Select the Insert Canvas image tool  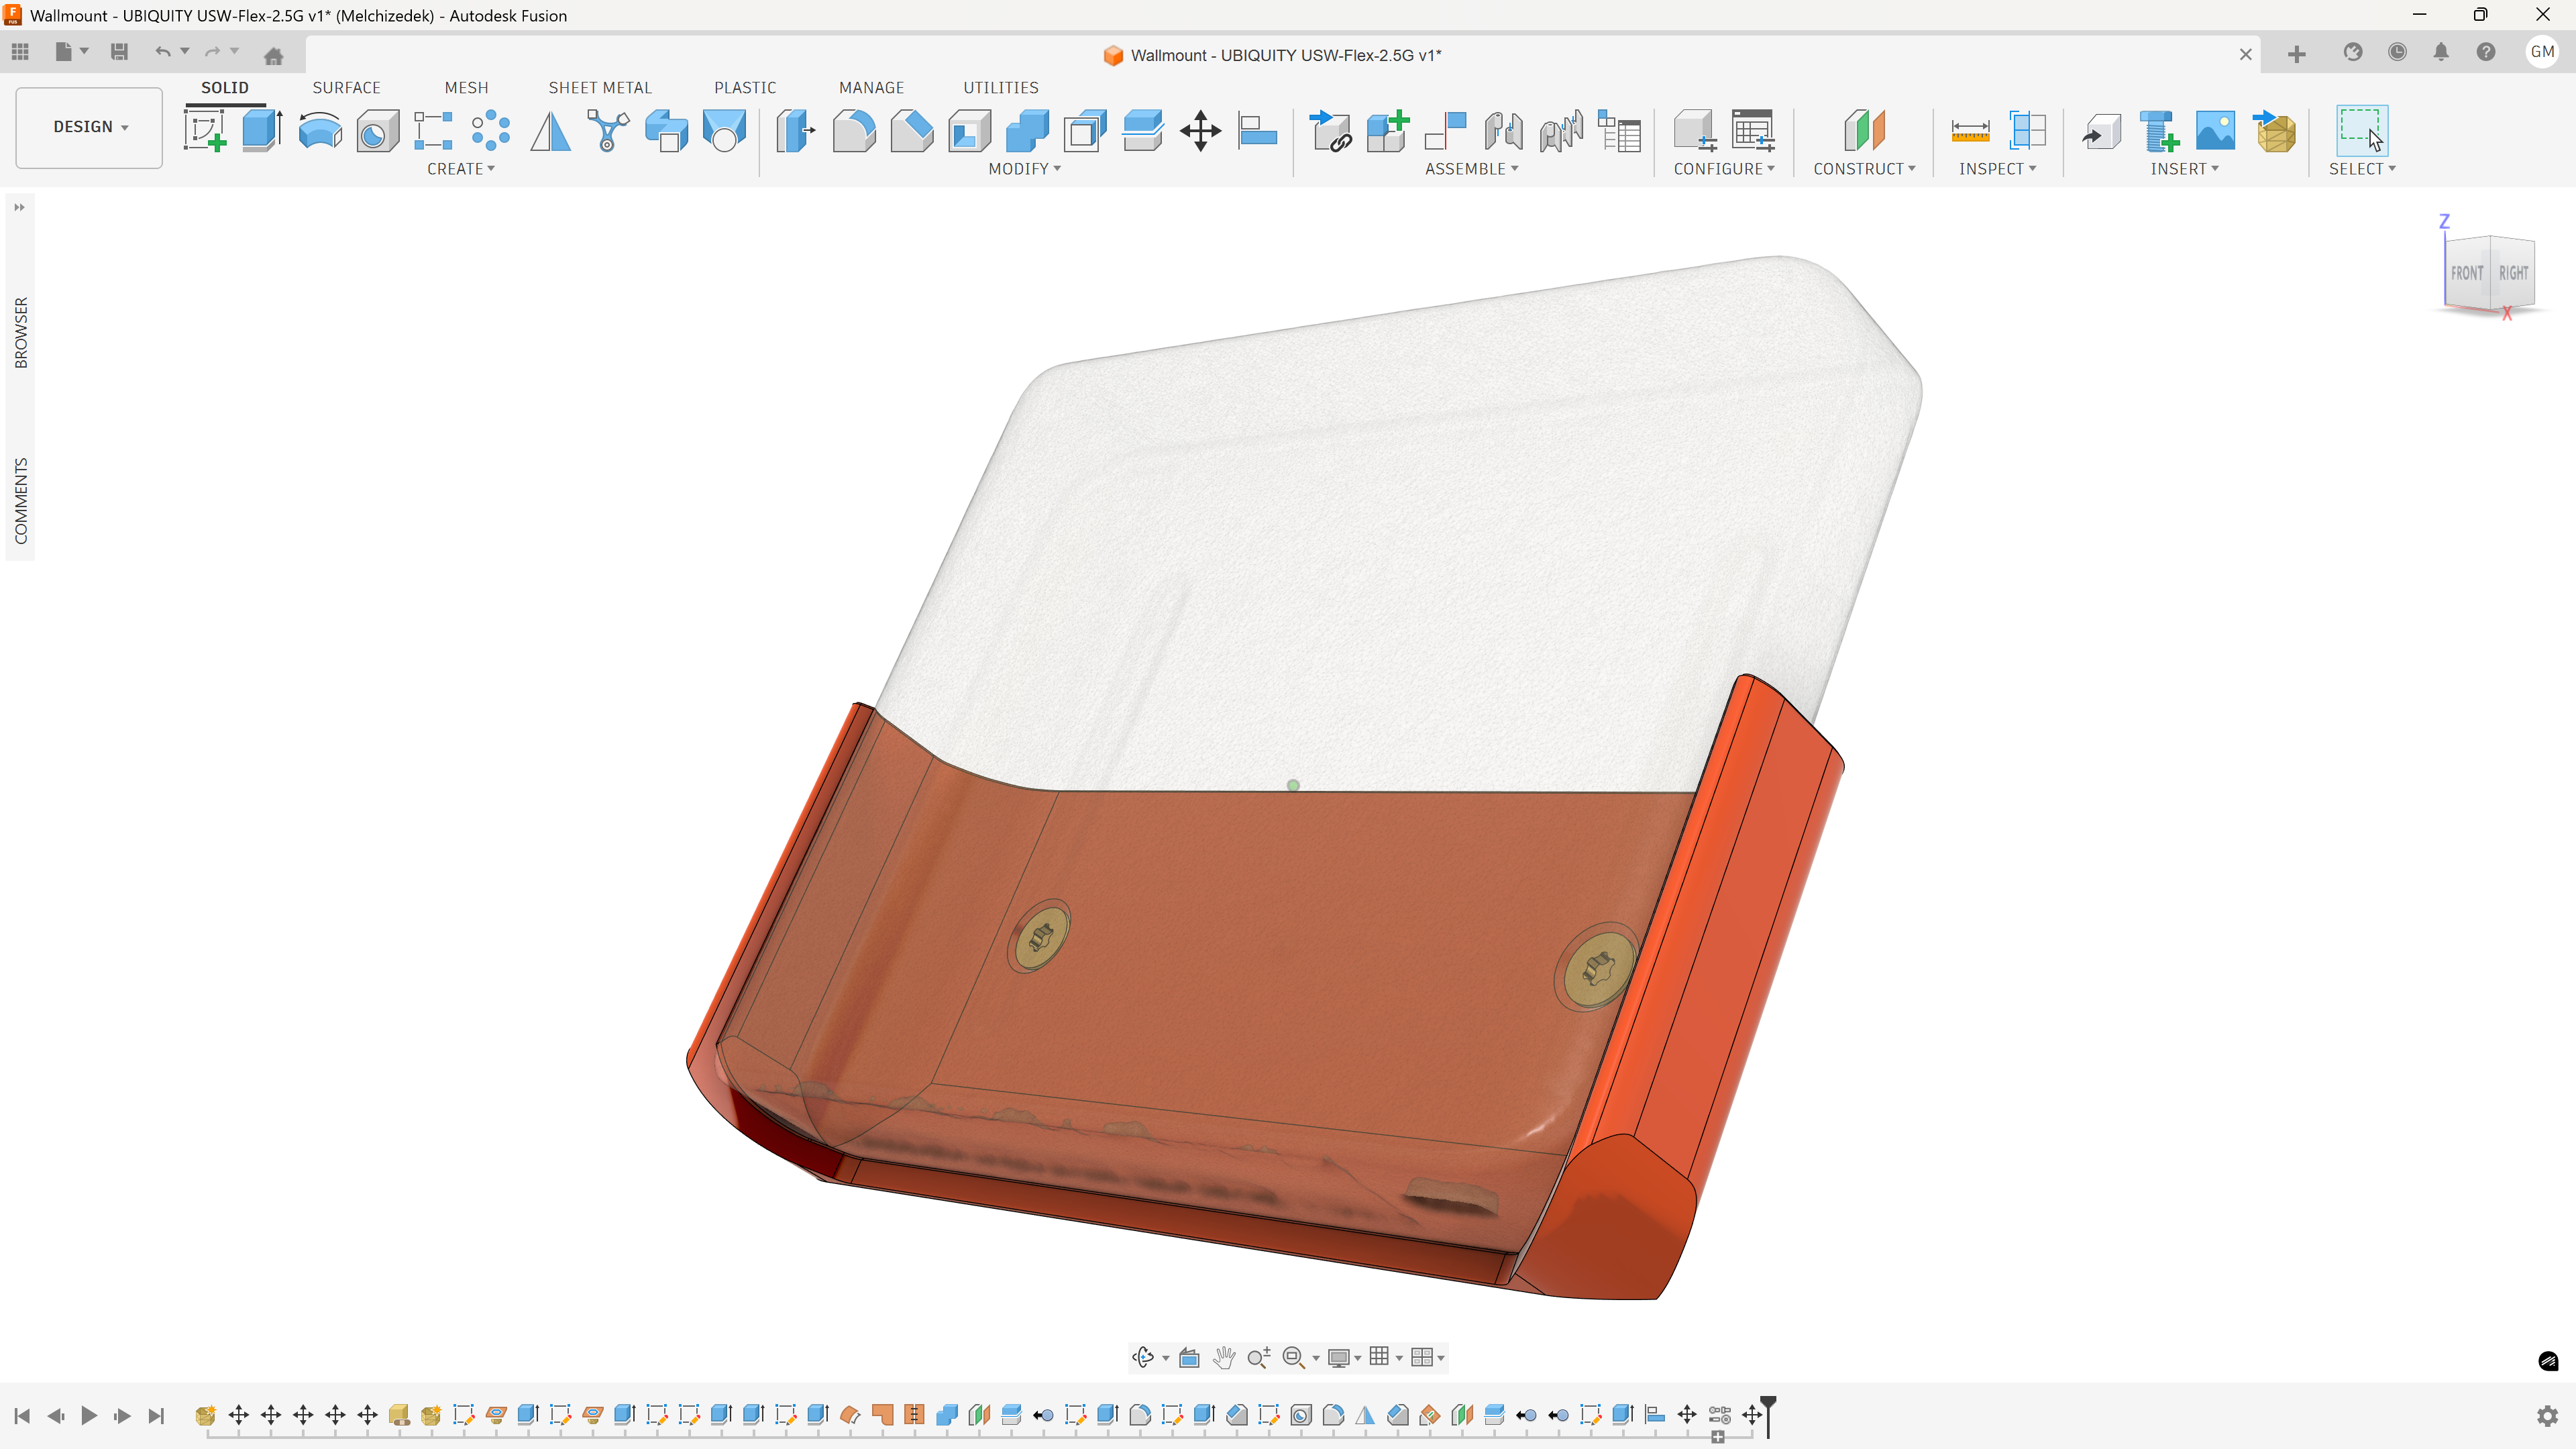(2216, 131)
